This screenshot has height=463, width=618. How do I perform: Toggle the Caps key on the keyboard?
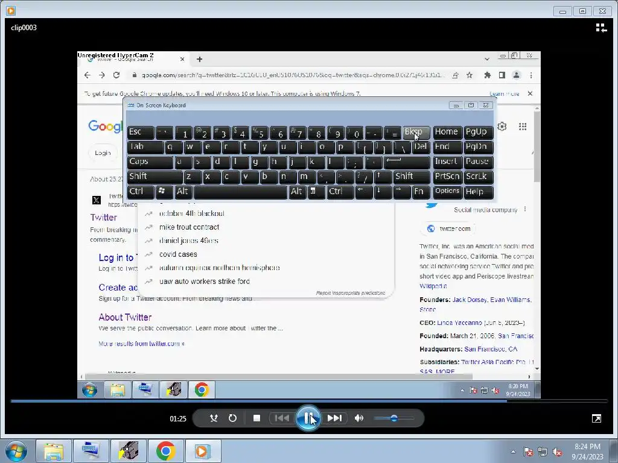coord(150,162)
